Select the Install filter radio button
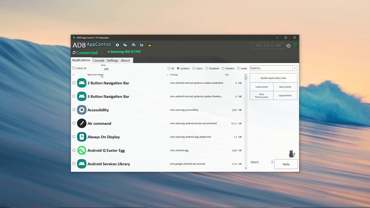The width and height of the screenshot is (370, 208). pos(238,68)
